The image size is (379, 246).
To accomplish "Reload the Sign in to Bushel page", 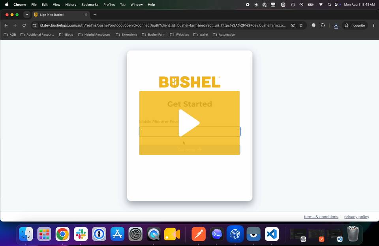I will (x=24, y=25).
